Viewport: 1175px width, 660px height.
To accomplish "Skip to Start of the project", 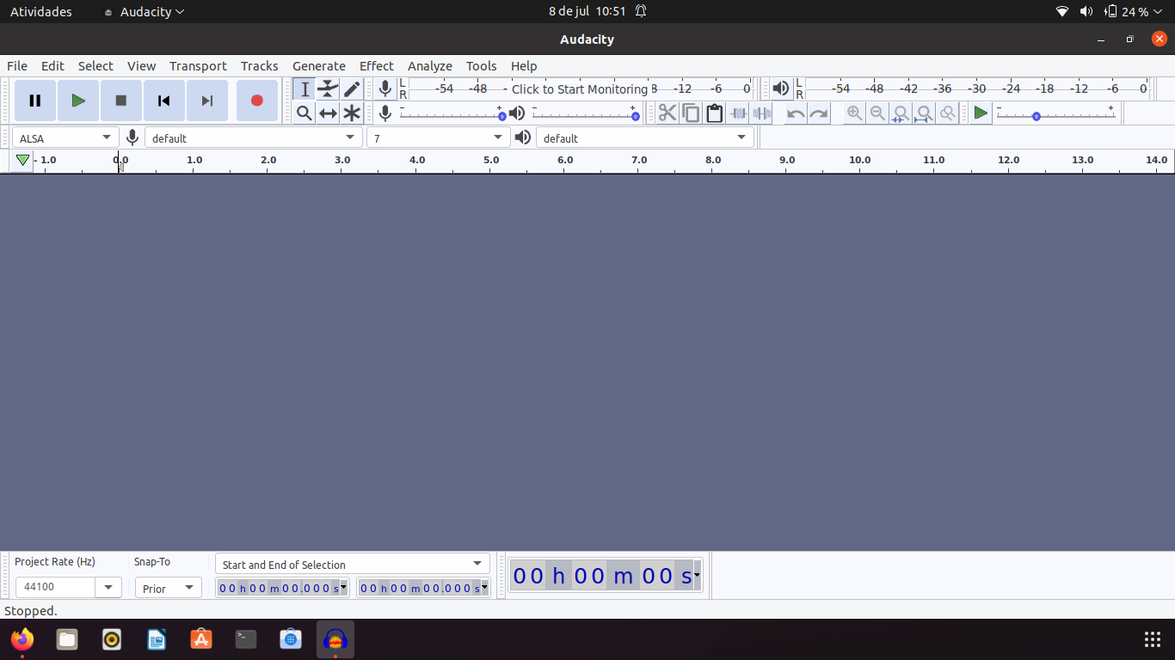I will (x=164, y=101).
